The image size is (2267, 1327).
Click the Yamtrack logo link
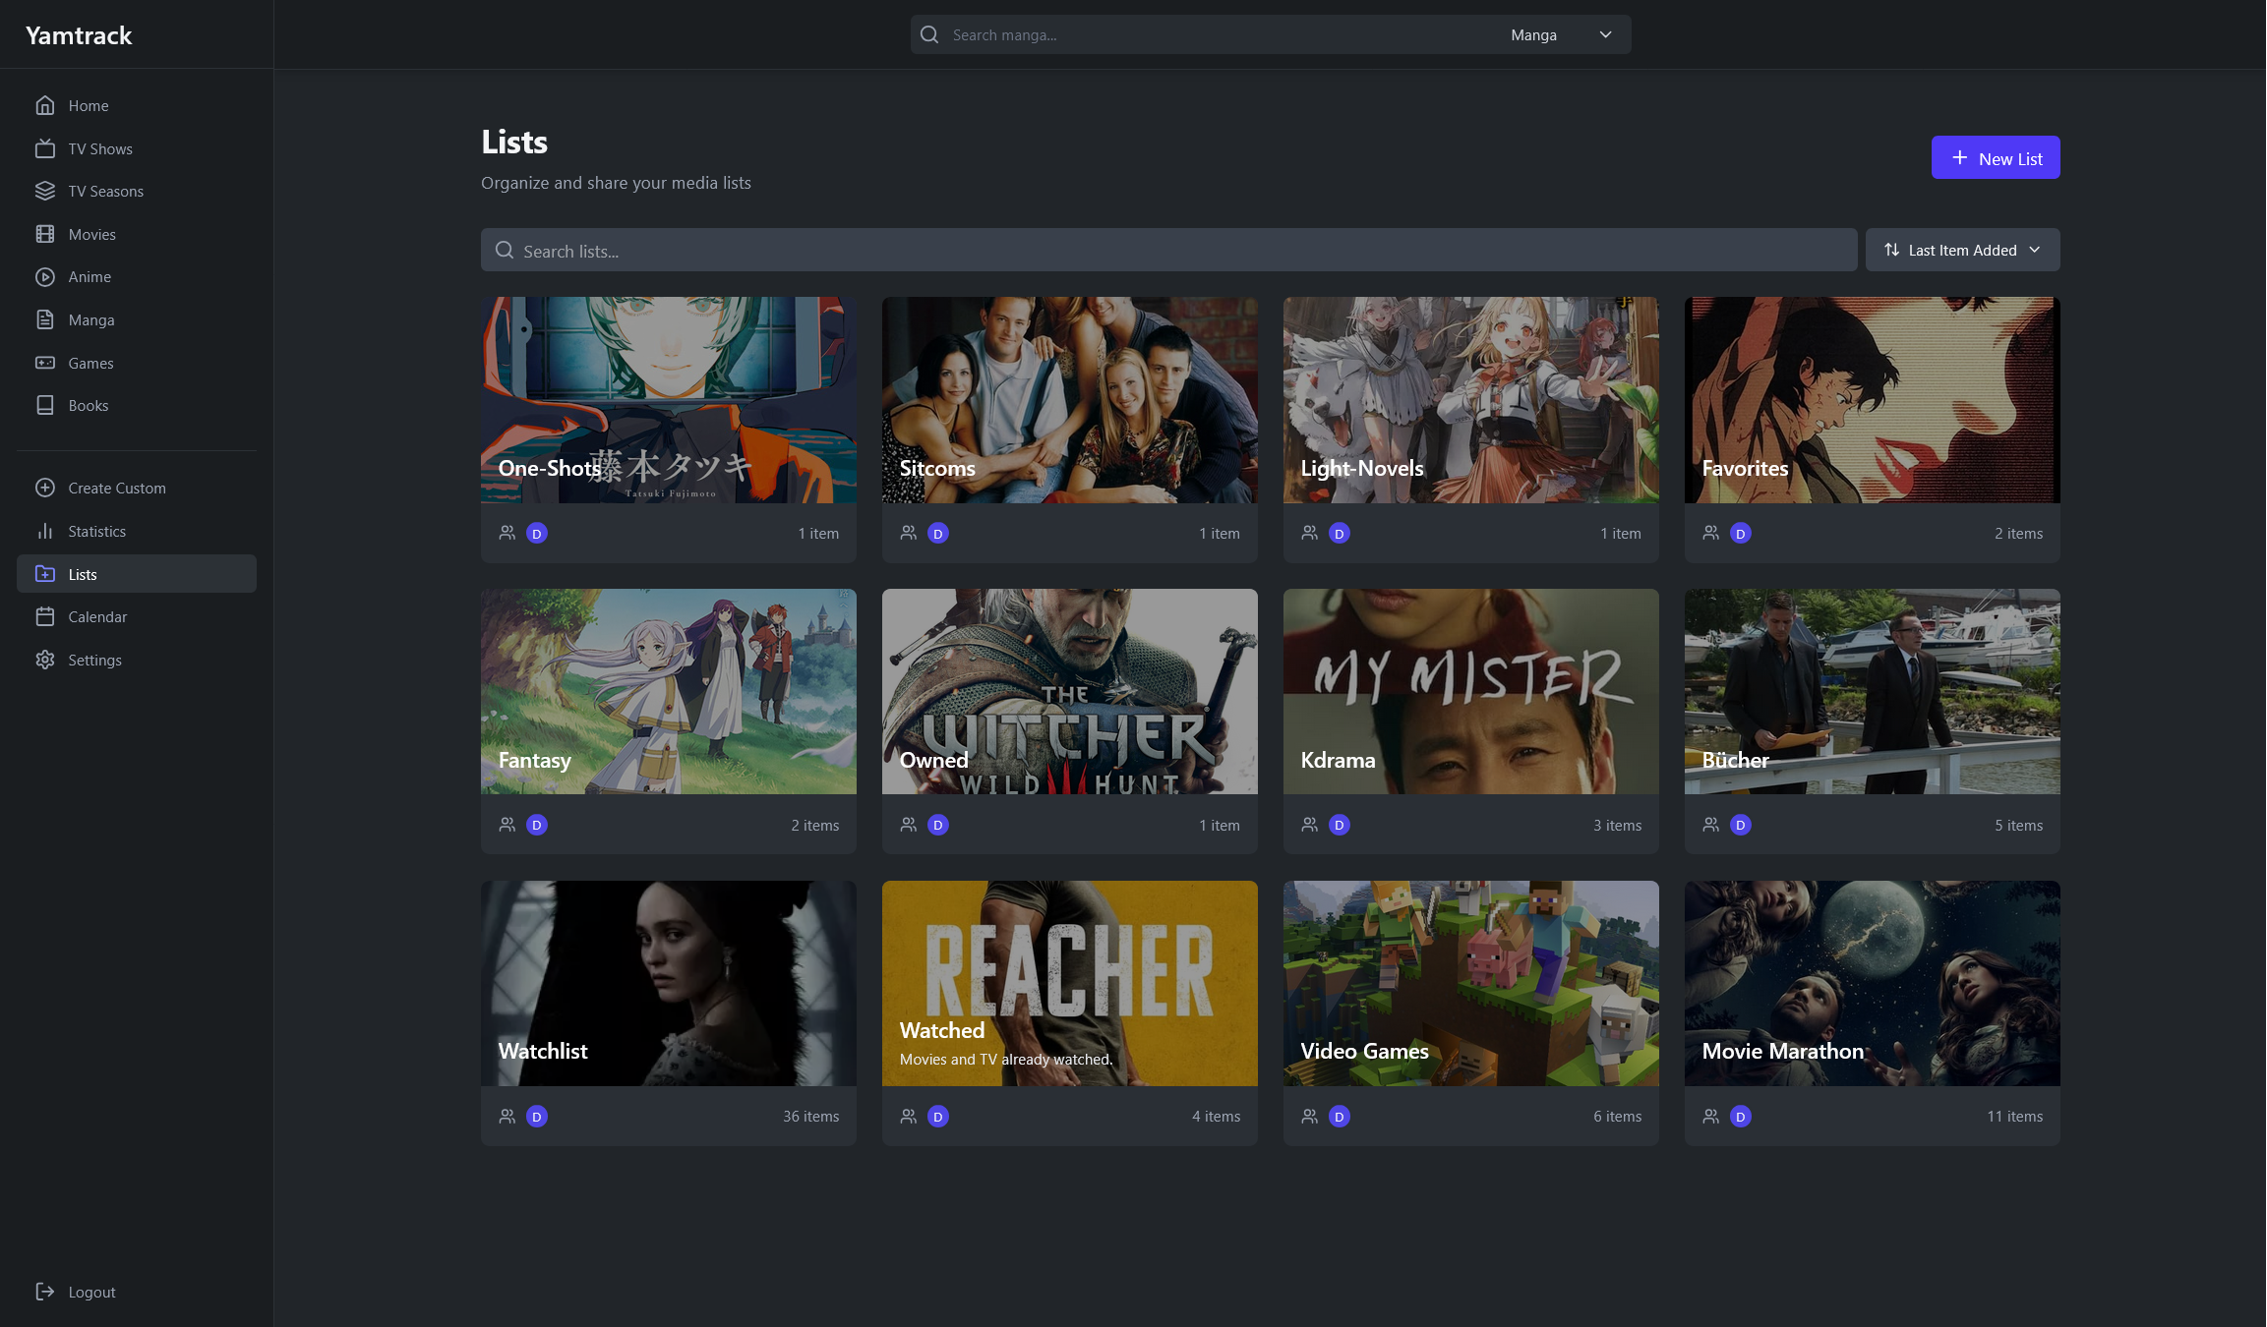[x=79, y=35]
